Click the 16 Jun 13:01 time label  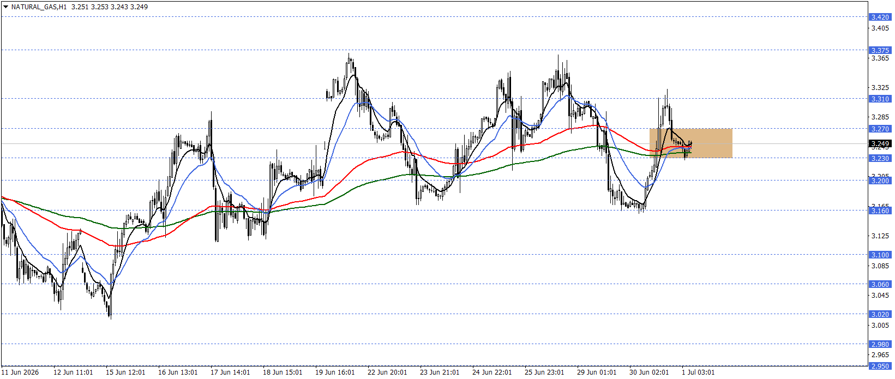click(x=178, y=372)
